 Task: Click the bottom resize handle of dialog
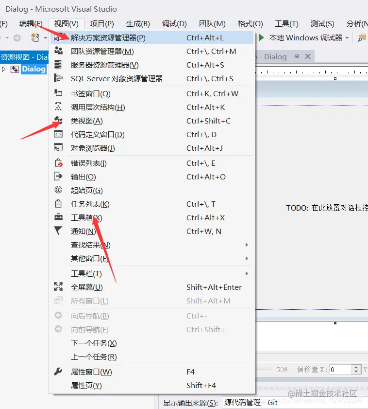(335, 323)
